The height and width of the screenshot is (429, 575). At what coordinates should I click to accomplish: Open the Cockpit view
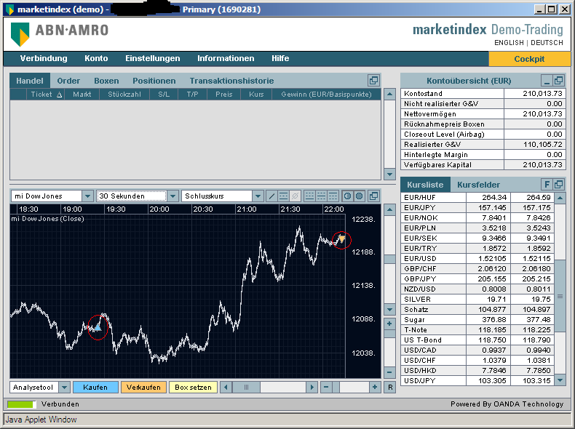(529, 59)
